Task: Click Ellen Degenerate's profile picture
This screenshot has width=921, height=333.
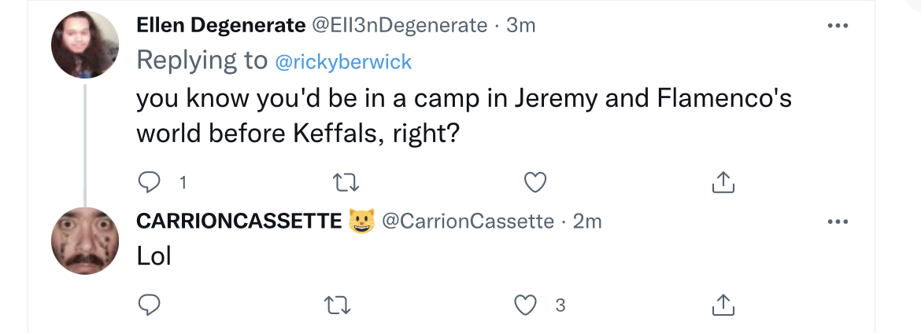Action: pyautogui.click(x=85, y=45)
